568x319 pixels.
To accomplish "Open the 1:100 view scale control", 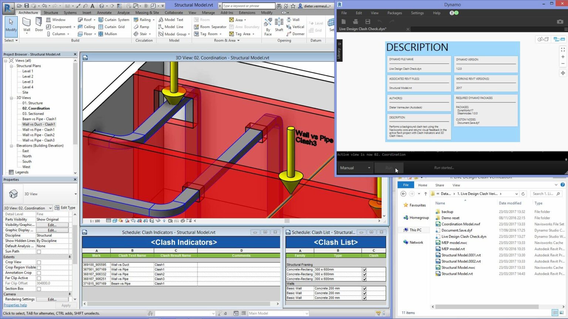I will tap(94, 220).
